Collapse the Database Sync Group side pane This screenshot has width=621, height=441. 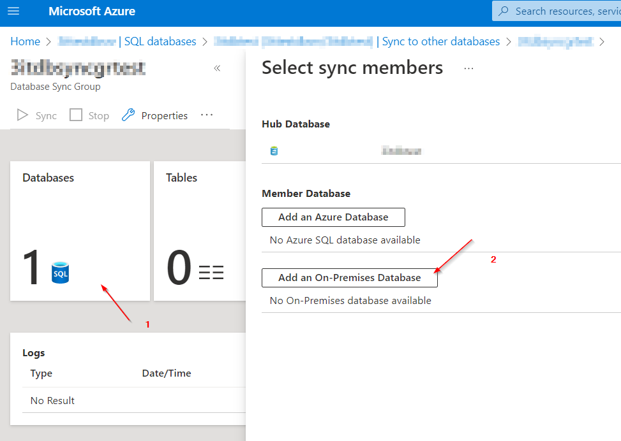click(x=217, y=68)
